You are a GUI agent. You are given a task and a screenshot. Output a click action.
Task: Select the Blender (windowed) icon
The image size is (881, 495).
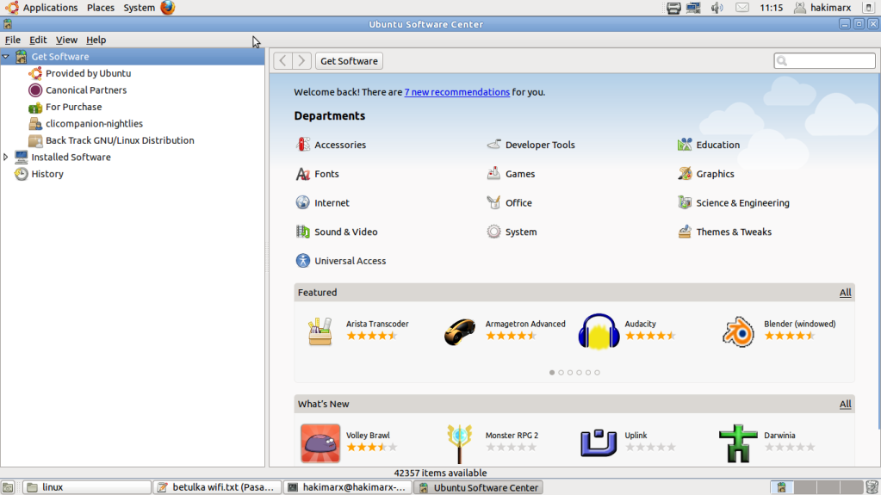(x=738, y=331)
